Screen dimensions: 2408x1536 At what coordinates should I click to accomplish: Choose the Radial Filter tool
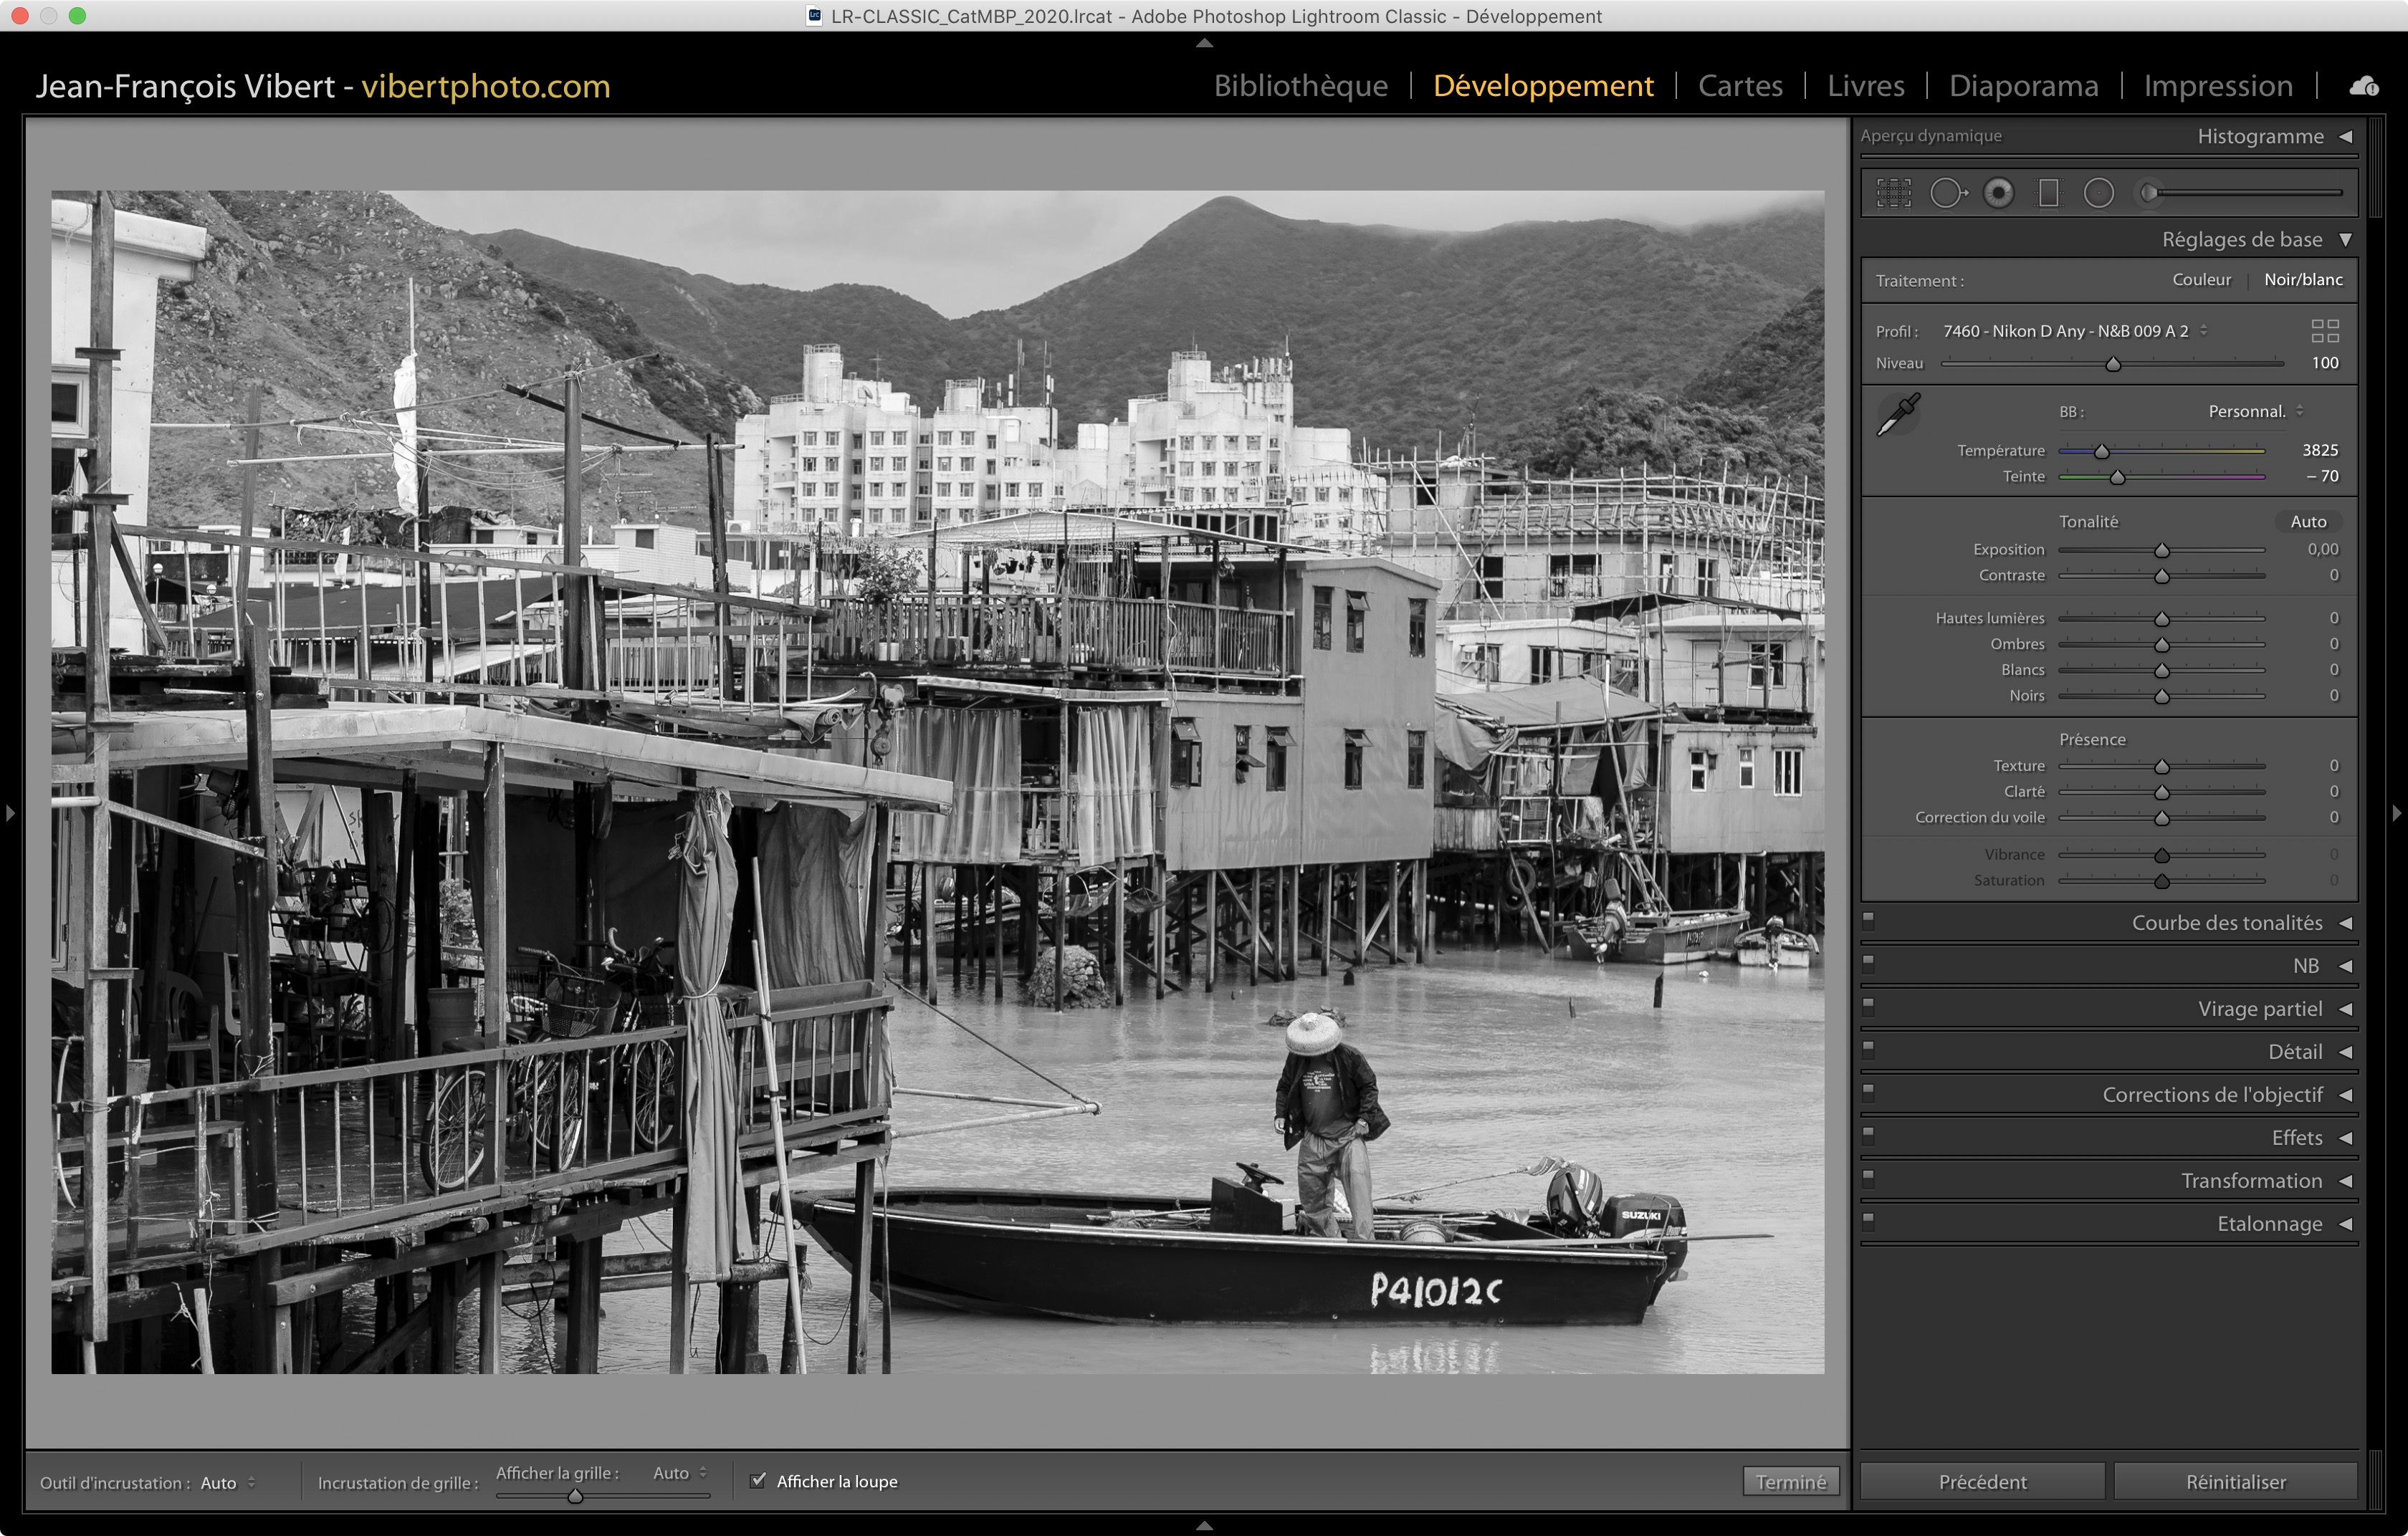pyautogui.click(x=2099, y=193)
